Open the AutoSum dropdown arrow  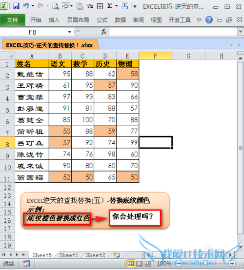click(117, 6)
